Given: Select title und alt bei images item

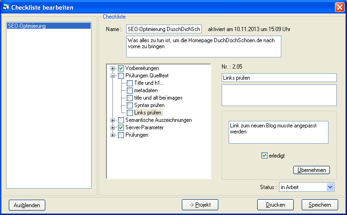Looking at the screenshot, I should pyautogui.click(x=158, y=98).
